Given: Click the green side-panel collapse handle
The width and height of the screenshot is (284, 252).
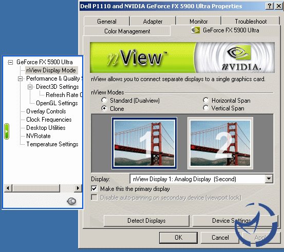Looking at the screenshot, I should [7, 131].
